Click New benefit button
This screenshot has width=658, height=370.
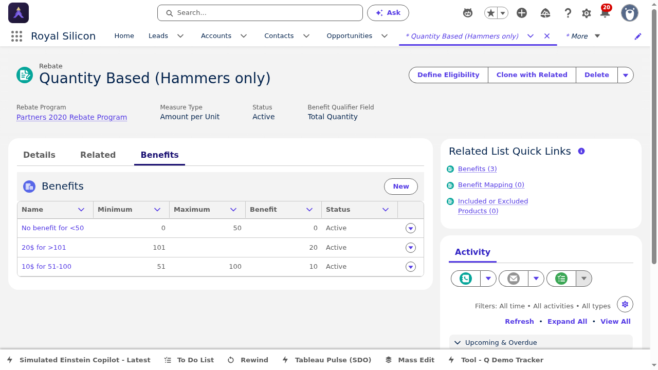(401, 187)
